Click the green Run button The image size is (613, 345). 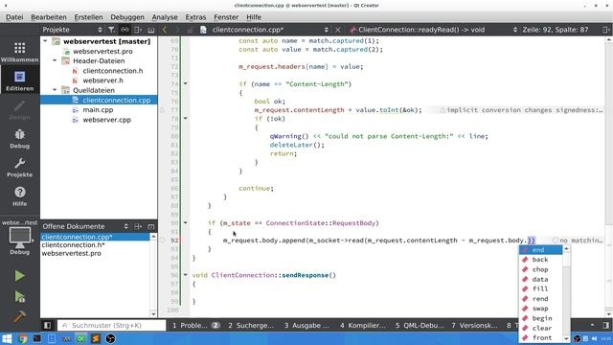(19, 276)
